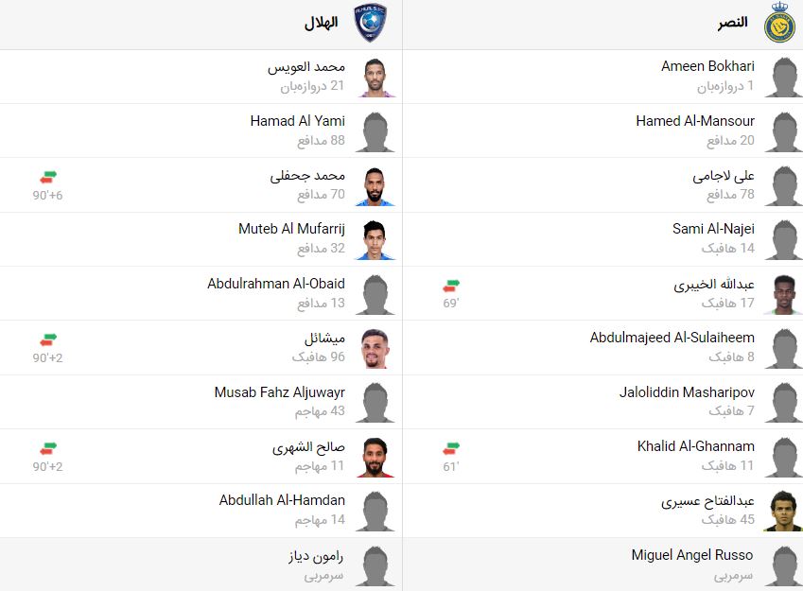
Task: Click Mohammed Al-Owais's photo thumbnail
Action: click(x=375, y=77)
